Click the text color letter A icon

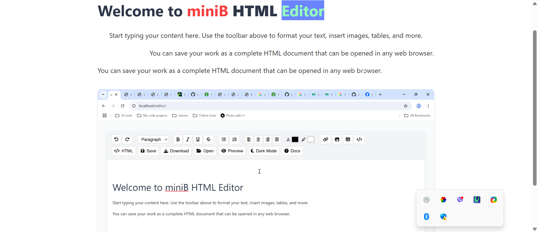tap(288, 140)
